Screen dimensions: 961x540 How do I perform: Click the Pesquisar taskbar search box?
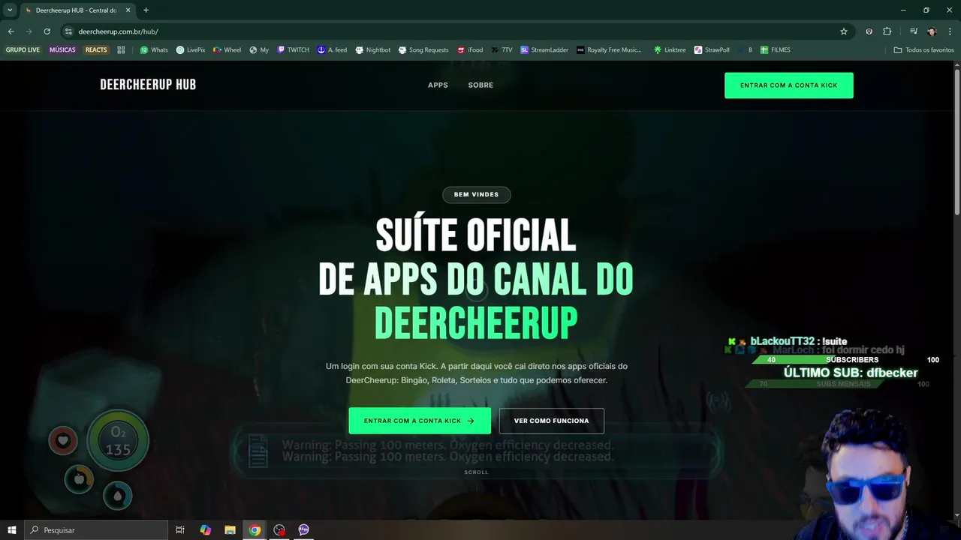click(x=96, y=530)
